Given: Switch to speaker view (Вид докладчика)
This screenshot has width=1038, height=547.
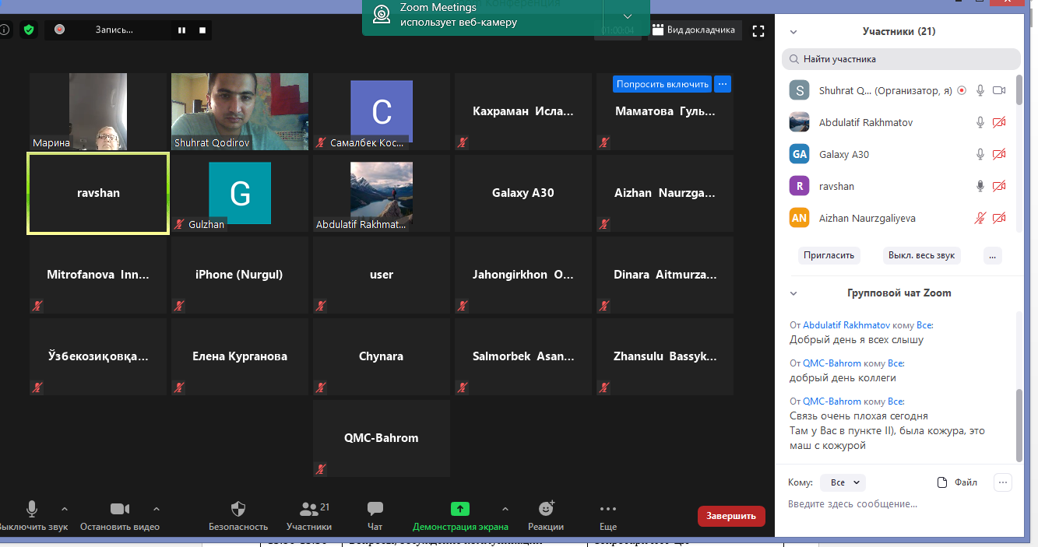Looking at the screenshot, I should point(693,30).
